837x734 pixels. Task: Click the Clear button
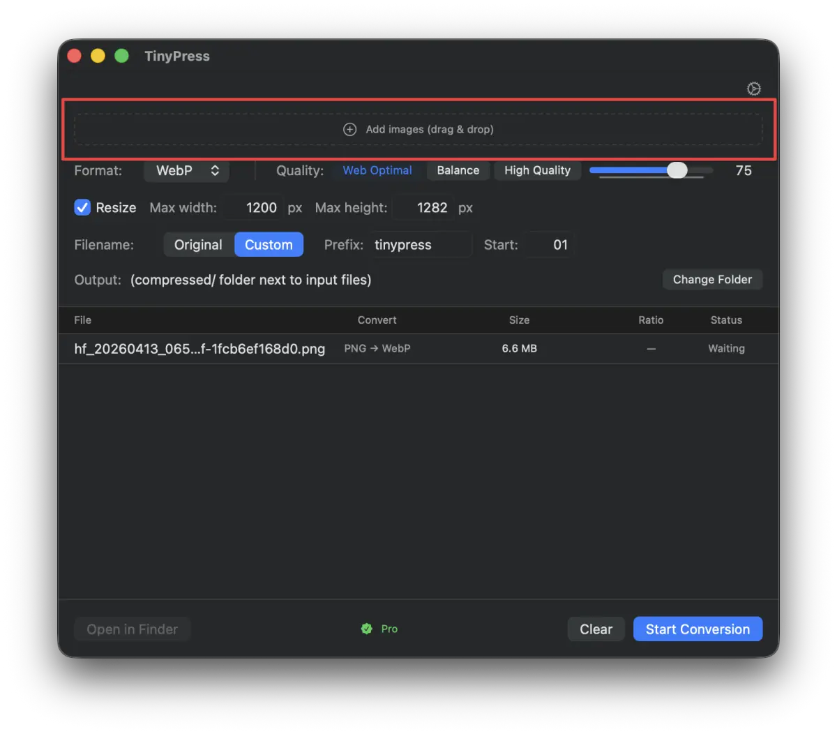[596, 629]
